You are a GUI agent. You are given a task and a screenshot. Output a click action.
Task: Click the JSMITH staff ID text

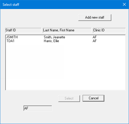(12, 37)
